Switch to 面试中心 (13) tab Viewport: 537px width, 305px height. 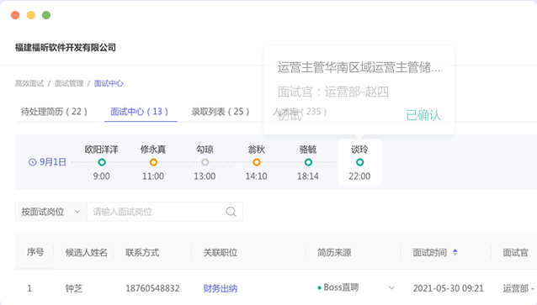coord(140,112)
